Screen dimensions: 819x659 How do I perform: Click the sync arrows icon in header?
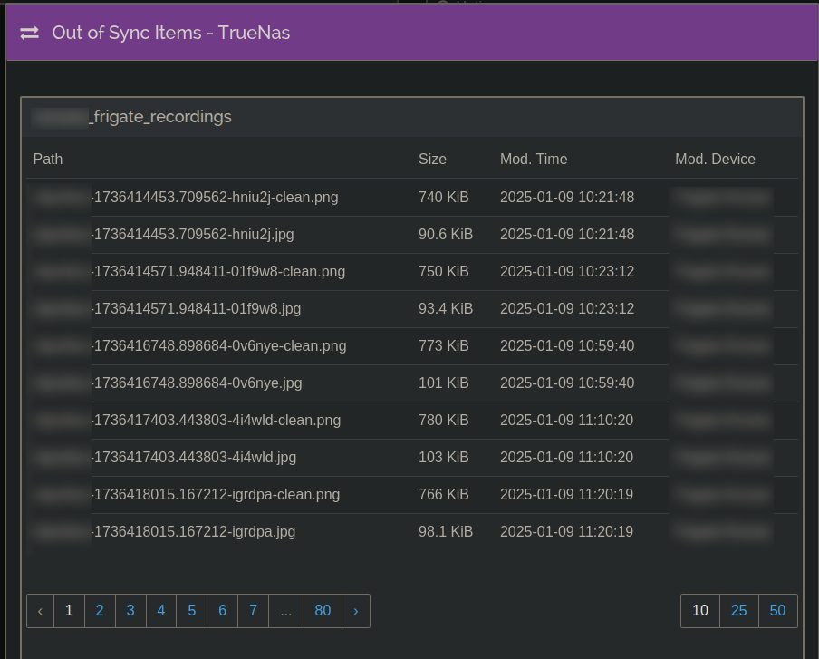point(29,33)
